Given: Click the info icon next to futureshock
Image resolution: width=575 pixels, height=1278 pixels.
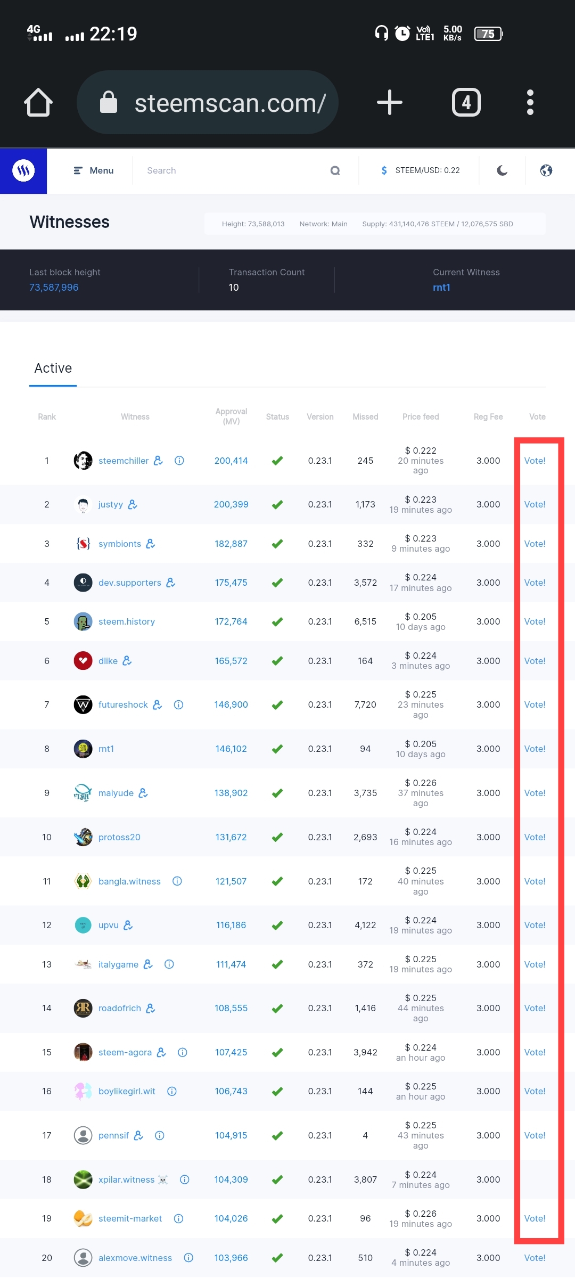Looking at the screenshot, I should coord(179,704).
